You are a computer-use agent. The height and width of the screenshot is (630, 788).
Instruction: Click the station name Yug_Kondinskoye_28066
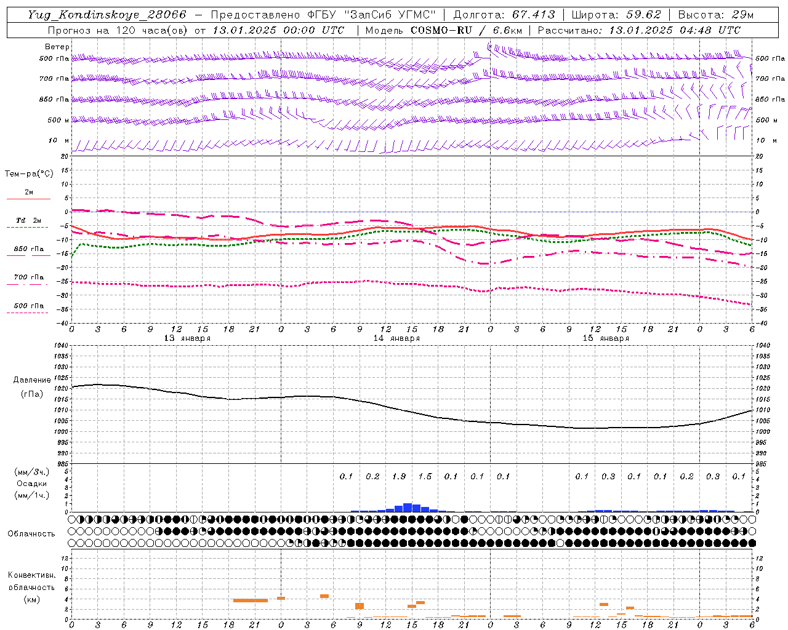tap(107, 15)
